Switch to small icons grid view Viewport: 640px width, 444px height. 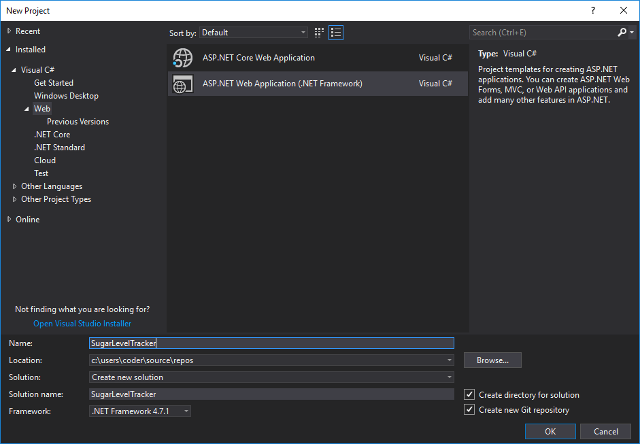320,33
